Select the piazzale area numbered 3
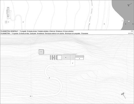The width and height of the screenshot is (134, 104). coord(73,63)
